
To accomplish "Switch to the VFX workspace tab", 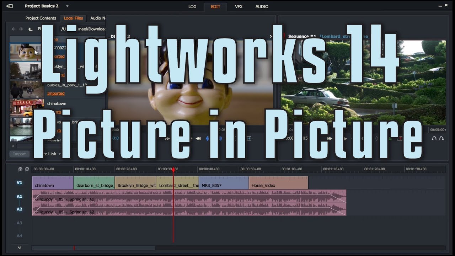I will click(x=239, y=6).
